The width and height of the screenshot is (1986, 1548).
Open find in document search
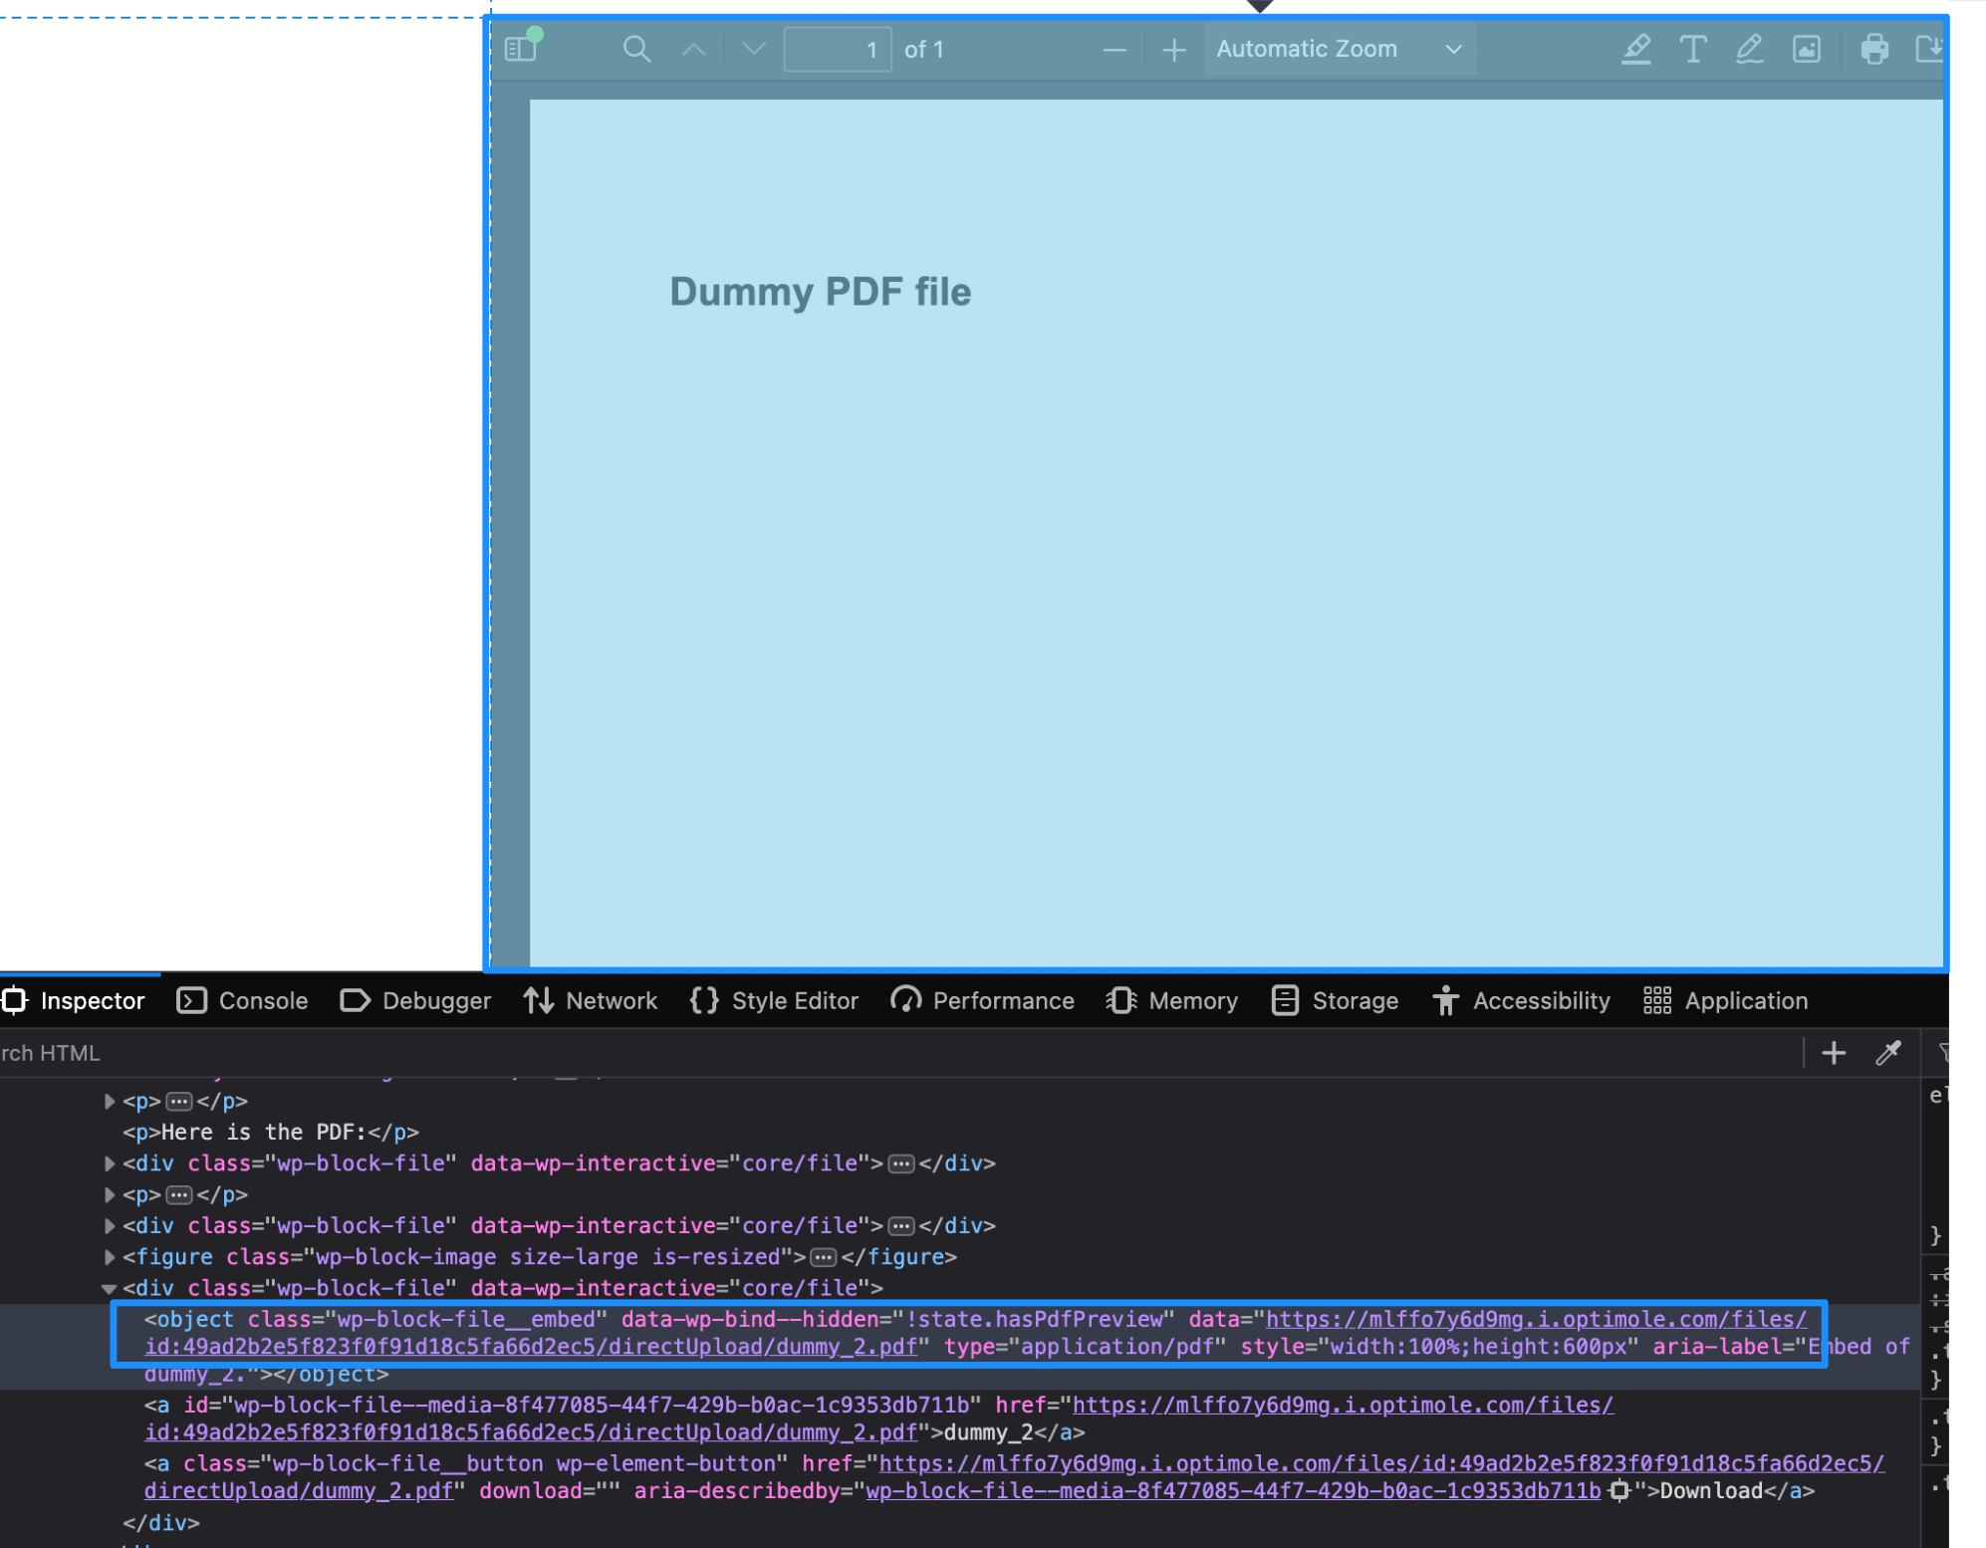pyautogui.click(x=636, y=49)
